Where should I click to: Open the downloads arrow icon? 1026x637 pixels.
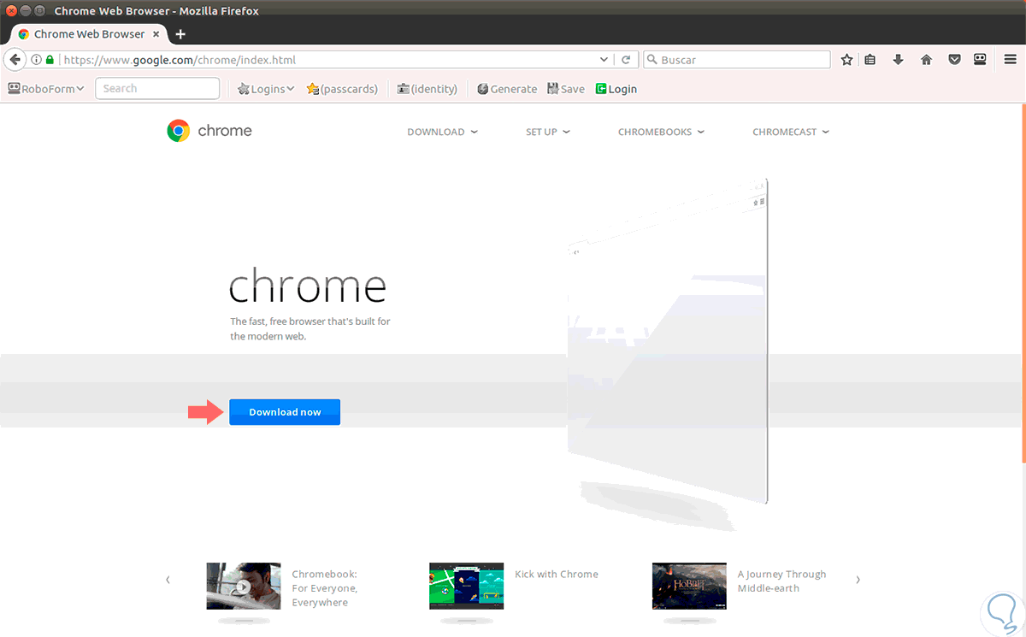[898, 60]
